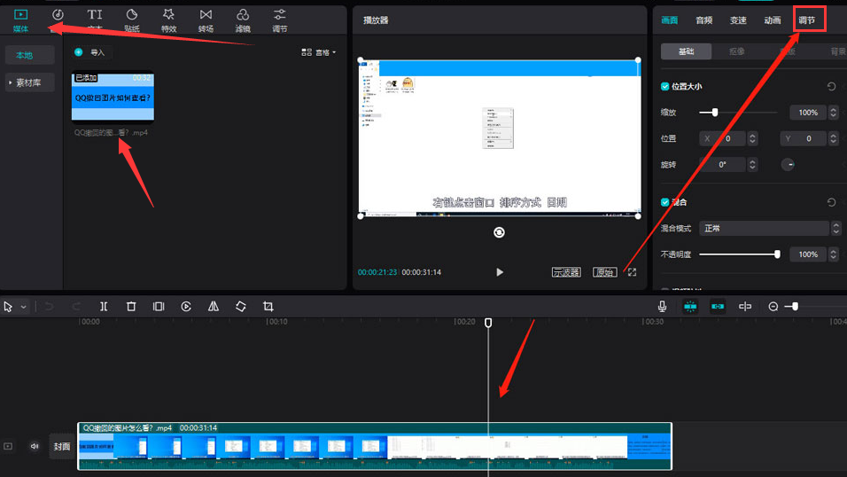The height and width of the screenshot is (477, 847).
Task: Click the split clip tool in timeline toolbar
Action: coord(104,307)
